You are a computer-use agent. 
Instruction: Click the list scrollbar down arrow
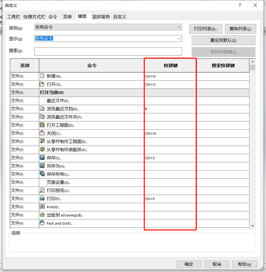click(252, 226)
